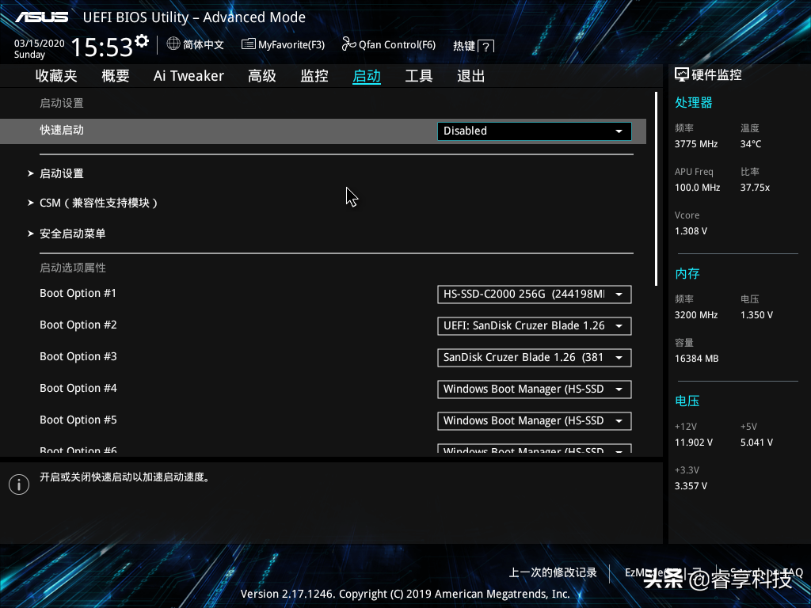Select the 启动 tab
The image size is (811, 608).
click(x=367, y=76)
